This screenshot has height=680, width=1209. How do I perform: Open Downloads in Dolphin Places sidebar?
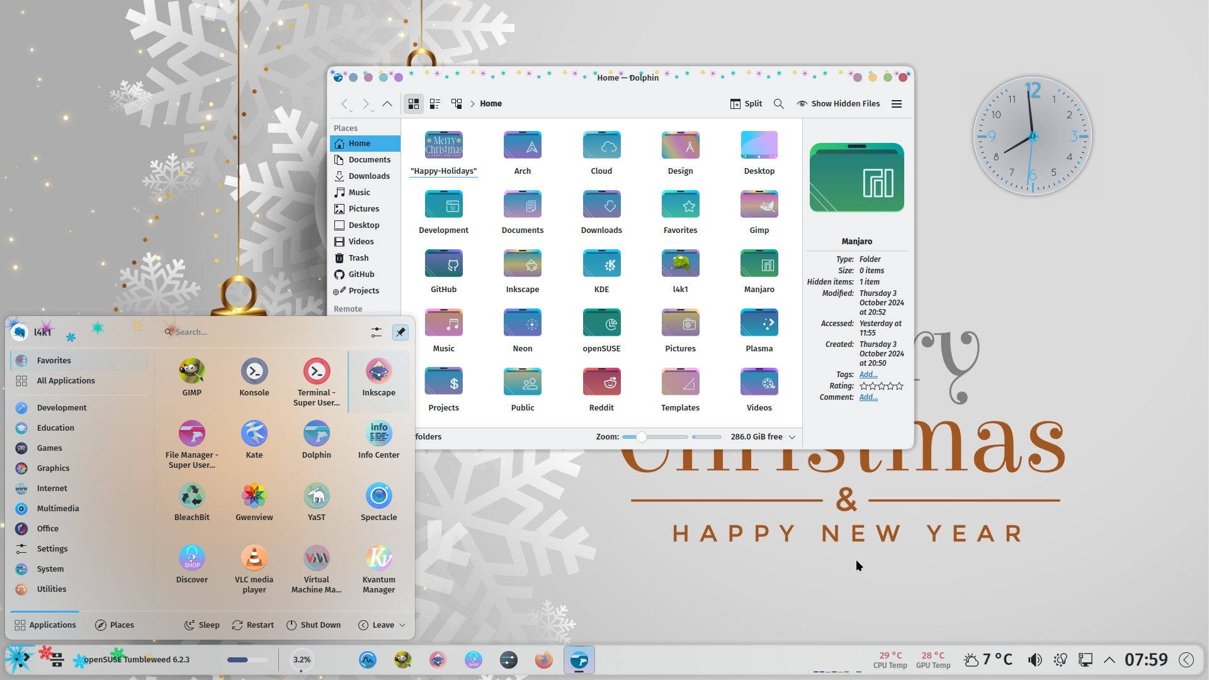(x=365, y=176)
